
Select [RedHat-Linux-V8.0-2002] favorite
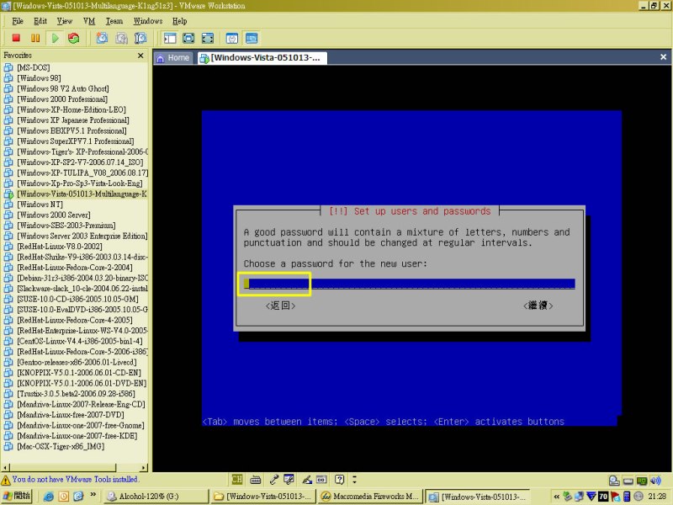[60, 247]
